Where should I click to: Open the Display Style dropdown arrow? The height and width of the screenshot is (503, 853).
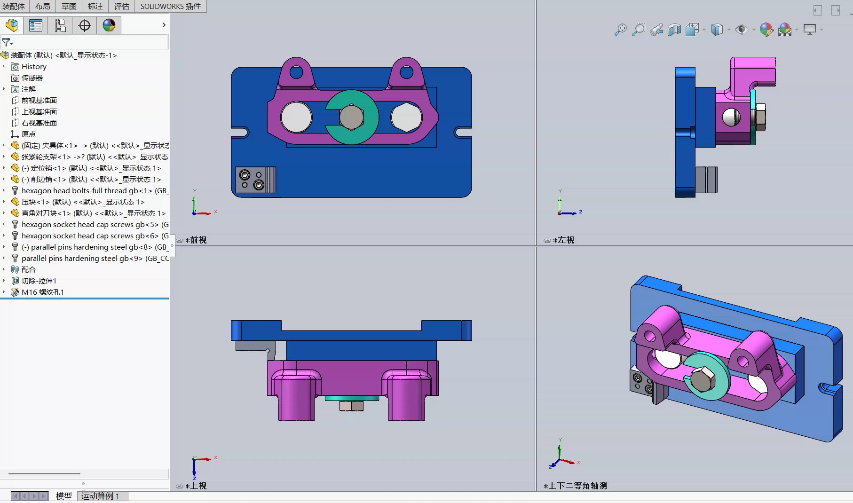click(x=729, y=30)
